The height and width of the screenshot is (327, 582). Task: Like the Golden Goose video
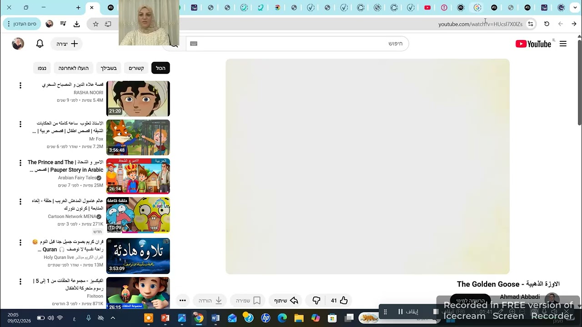(x=339, y=300)
